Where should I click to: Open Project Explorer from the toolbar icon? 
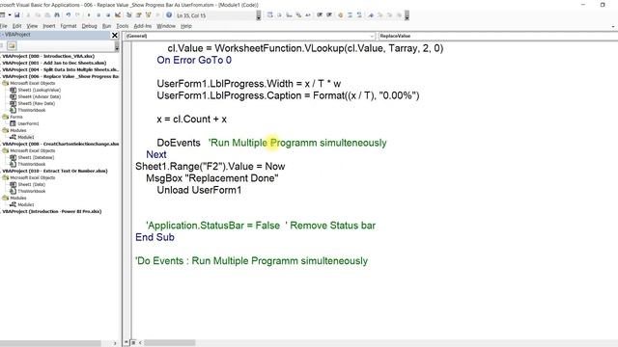coord(128,15)
